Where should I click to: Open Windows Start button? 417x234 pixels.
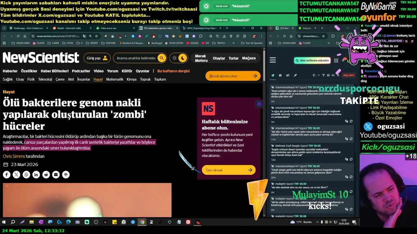tap(4, 222)
